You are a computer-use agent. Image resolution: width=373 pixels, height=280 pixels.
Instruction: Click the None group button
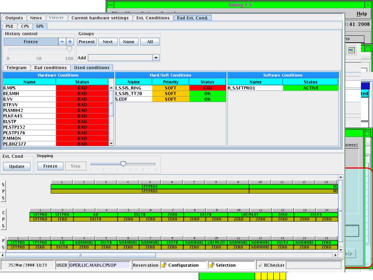(129, 42)
